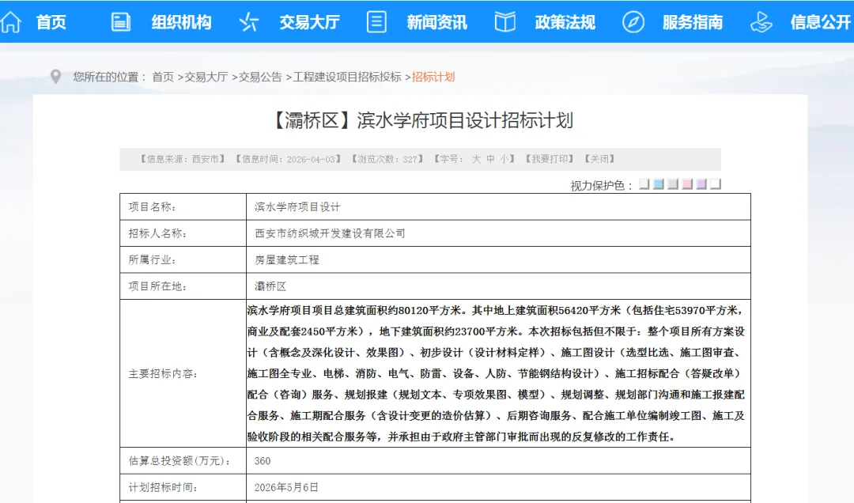Open 交易公告 breadcrumb link
This screenshot has width=854, height=503.
click(x=260, y=77)
